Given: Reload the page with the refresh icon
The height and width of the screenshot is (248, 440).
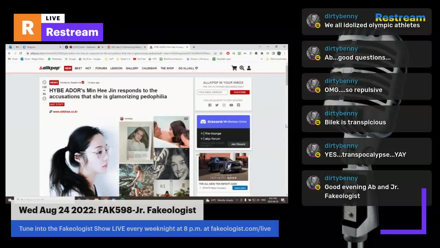Looking at the screenshot, I should [x=21, y=53].
